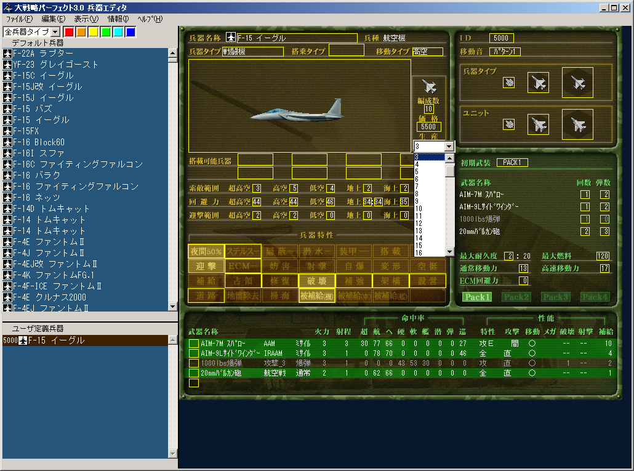This screenshot has width=634, height=471.
Task: Click jet icon above 編成数
Action: coord(428,87)
